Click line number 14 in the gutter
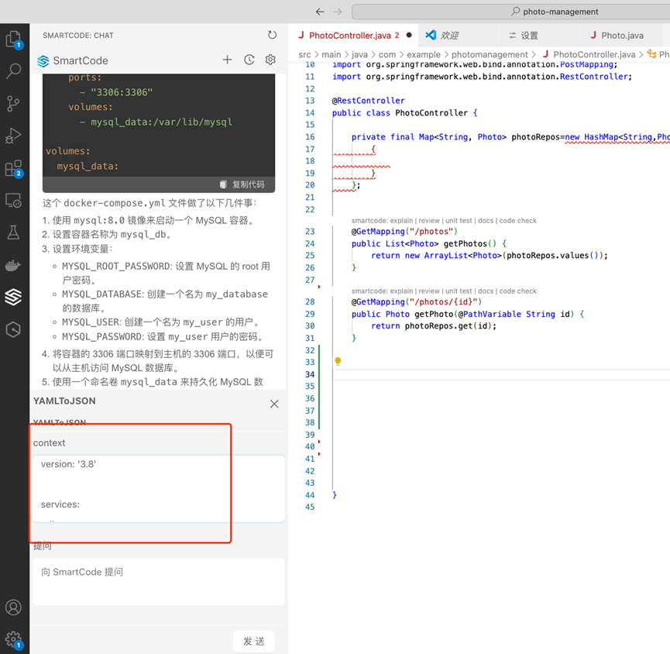Viewport: 670px width, 654px height. coord(310,113)
